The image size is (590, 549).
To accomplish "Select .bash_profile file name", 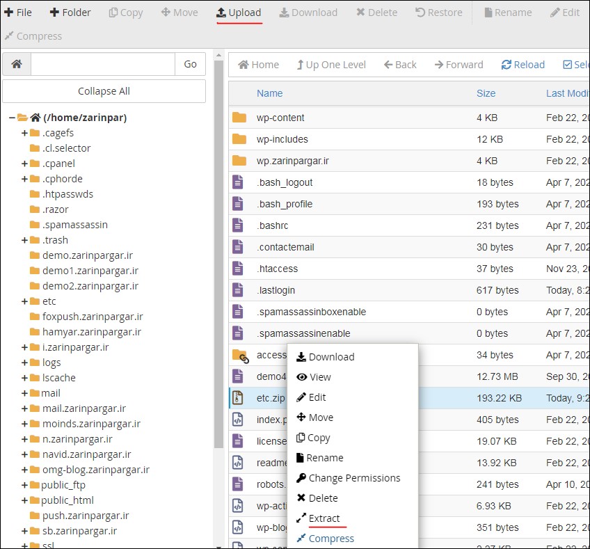I will (285, 204).
